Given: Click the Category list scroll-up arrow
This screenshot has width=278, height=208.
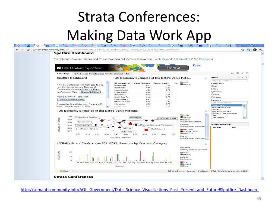Looking at the screenshot, I should pyautogui.click(x=244, y=105).
